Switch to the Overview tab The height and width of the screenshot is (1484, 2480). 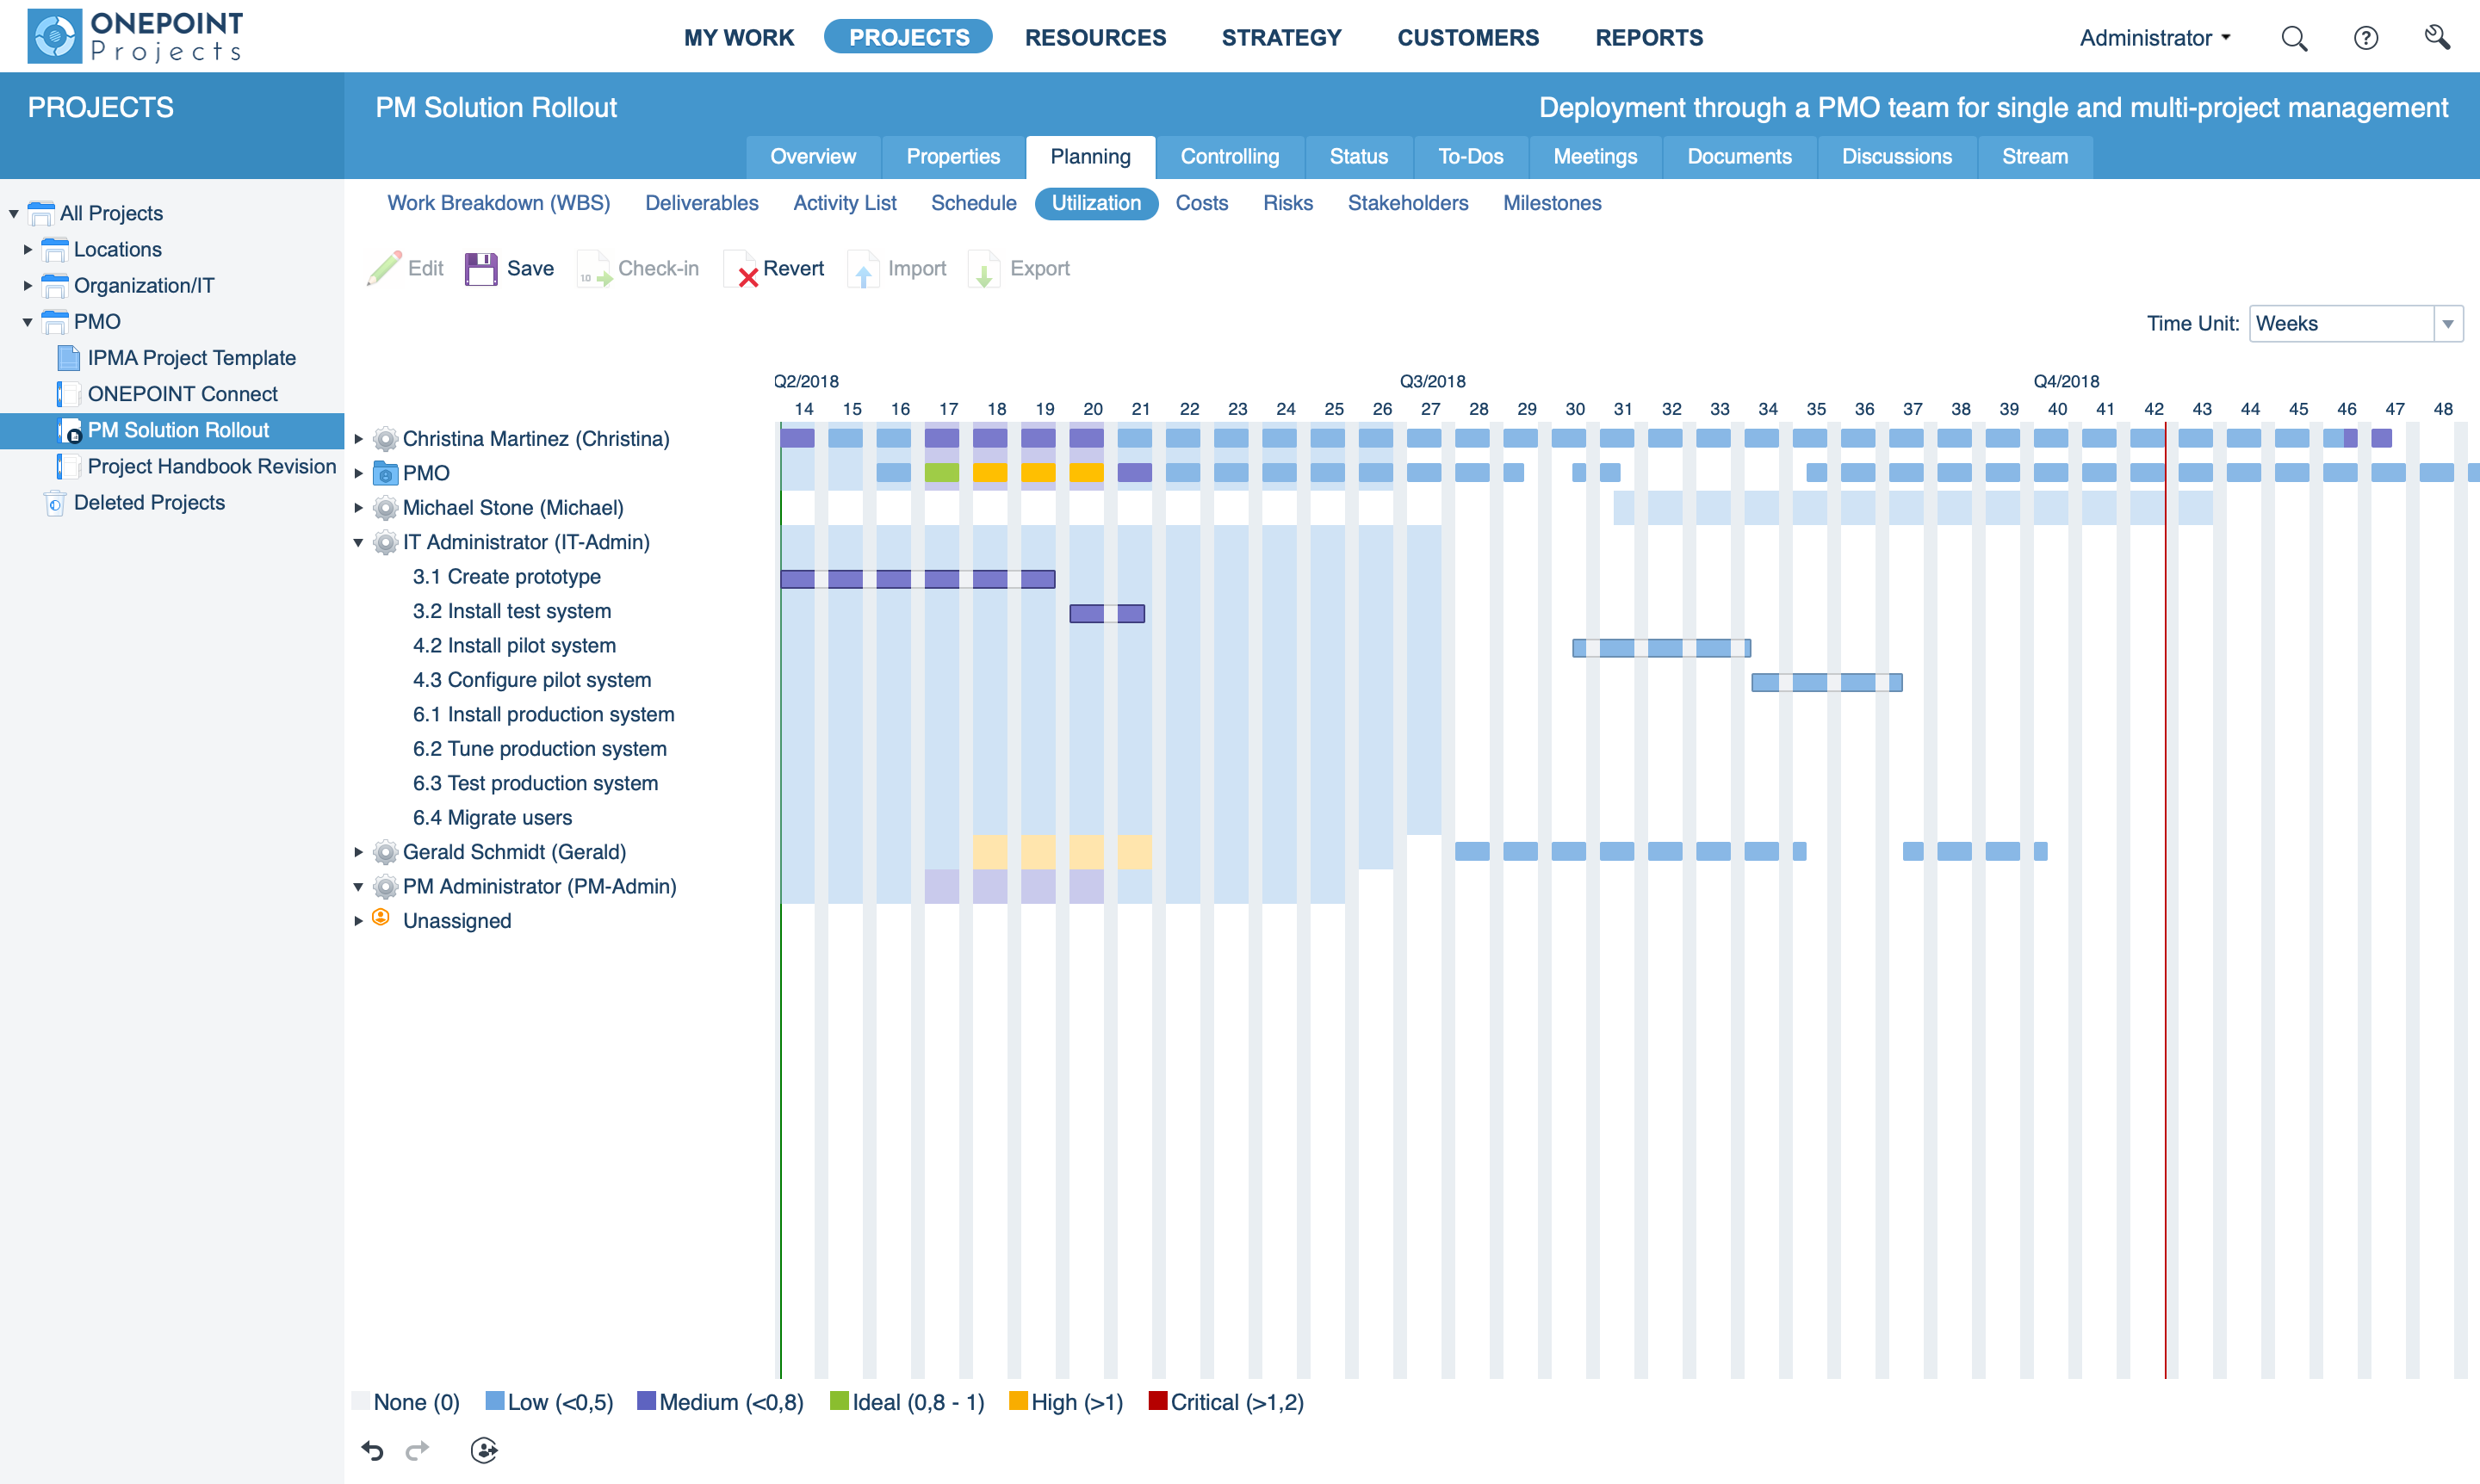tap(812, 157)
